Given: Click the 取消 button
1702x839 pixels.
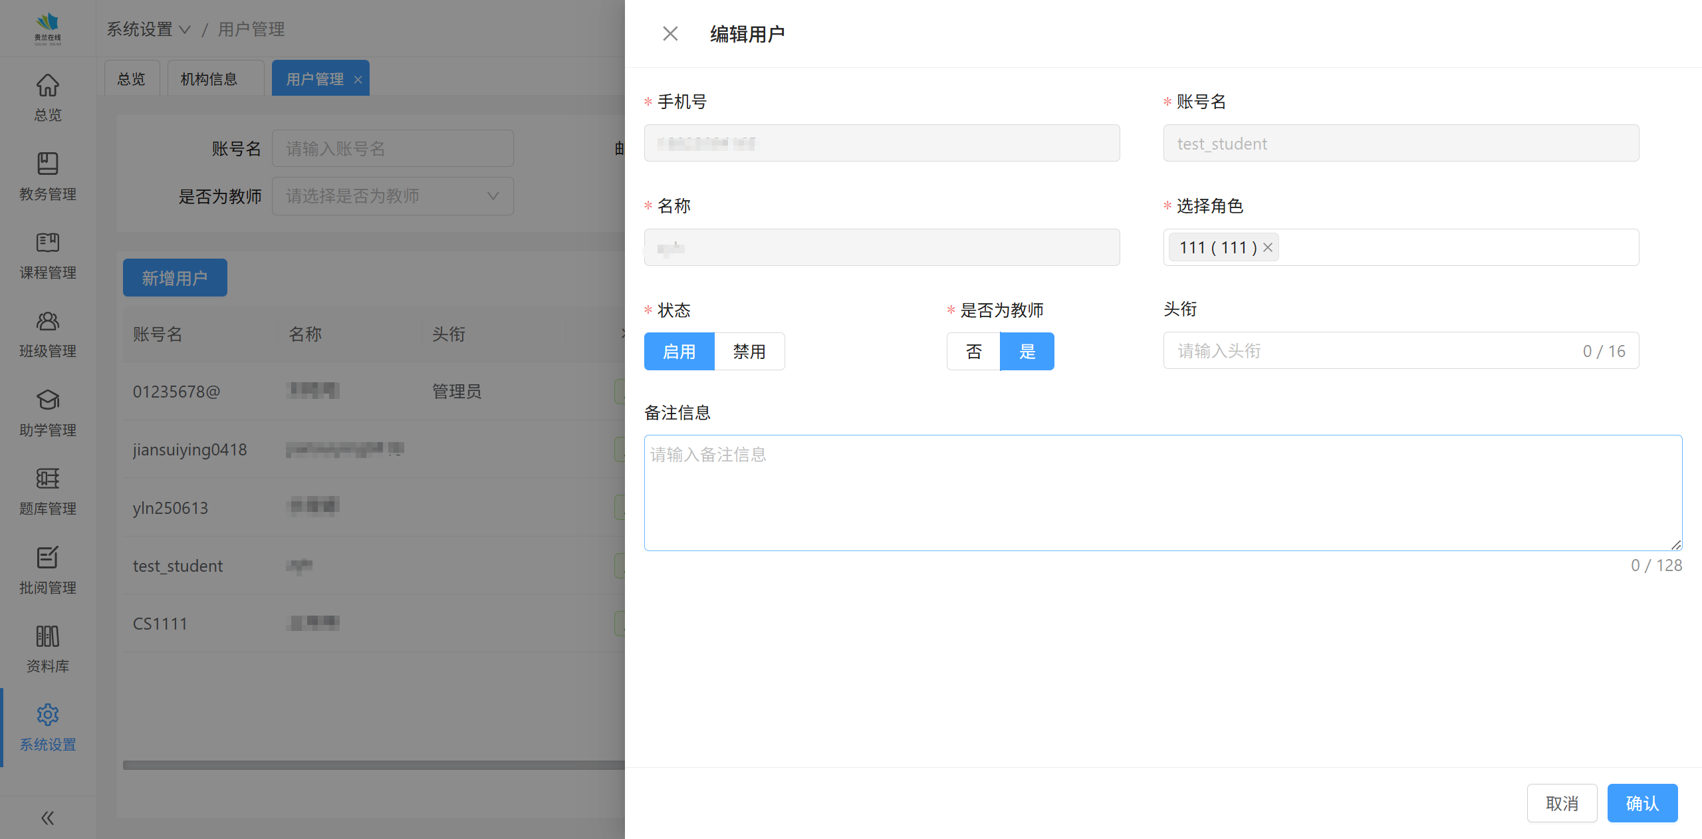Looking at the screenshot, I should (x=1562, y=803).
